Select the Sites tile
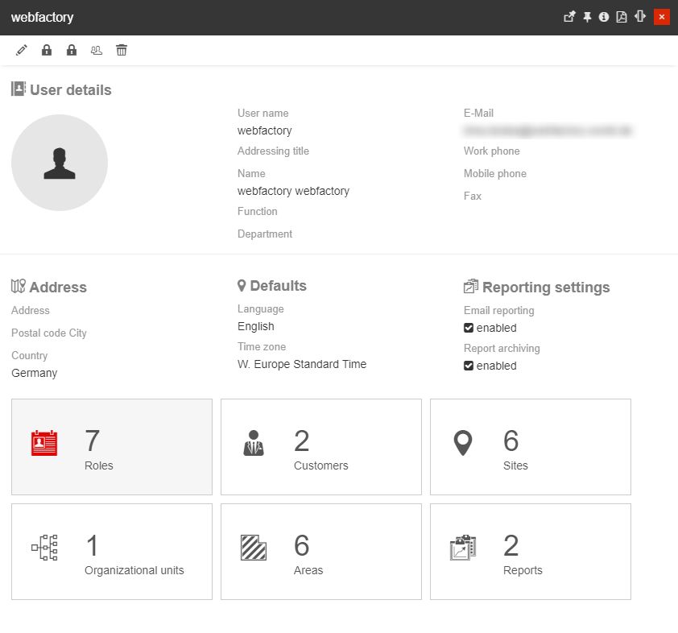This screenshot has height=633, width=678. click(x=531, y=447)
